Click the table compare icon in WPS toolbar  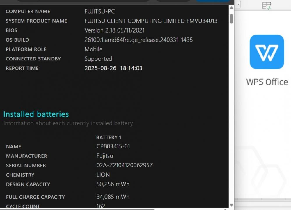pyautogui.click(x=267, y=6)
